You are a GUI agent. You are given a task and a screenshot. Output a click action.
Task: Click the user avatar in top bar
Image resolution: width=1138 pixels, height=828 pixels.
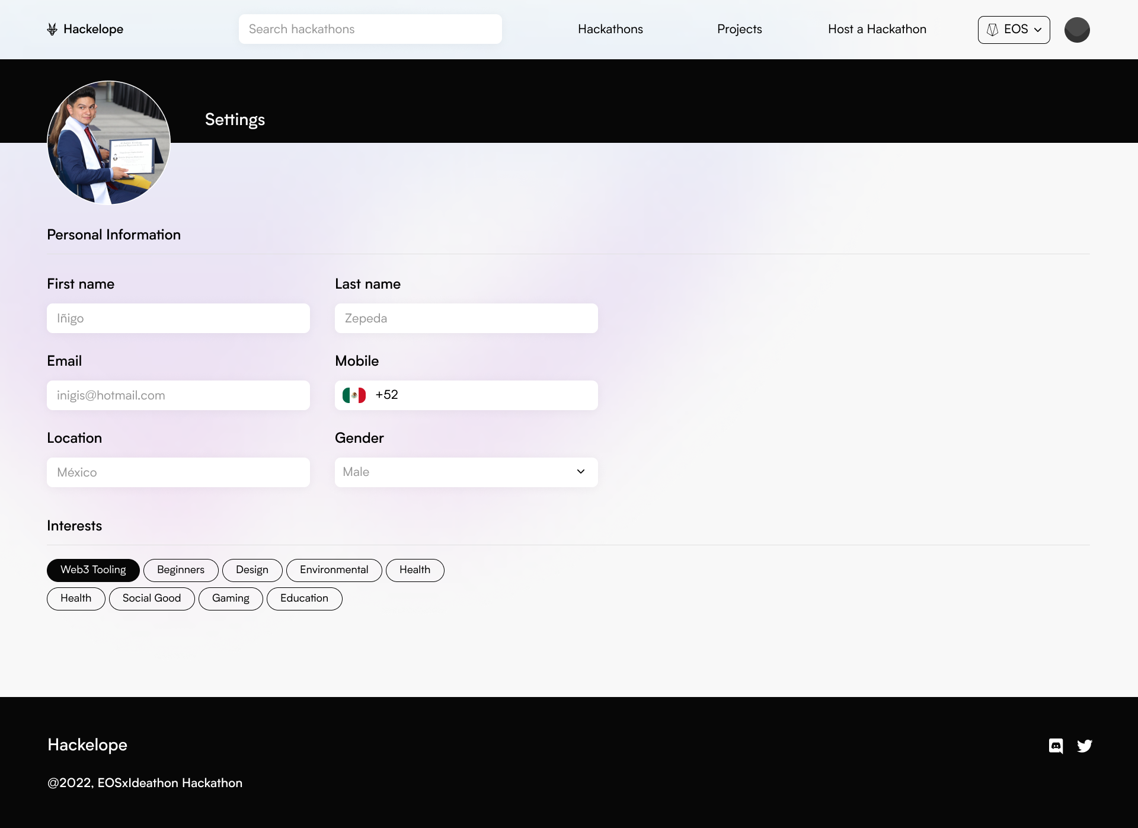(x=1077, y=30)
